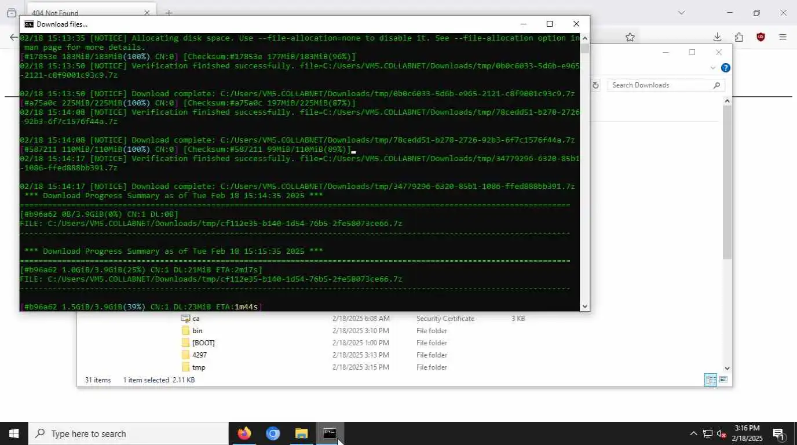
Task: Show hidden system tray icons
Action: click(x=693, y=433)
